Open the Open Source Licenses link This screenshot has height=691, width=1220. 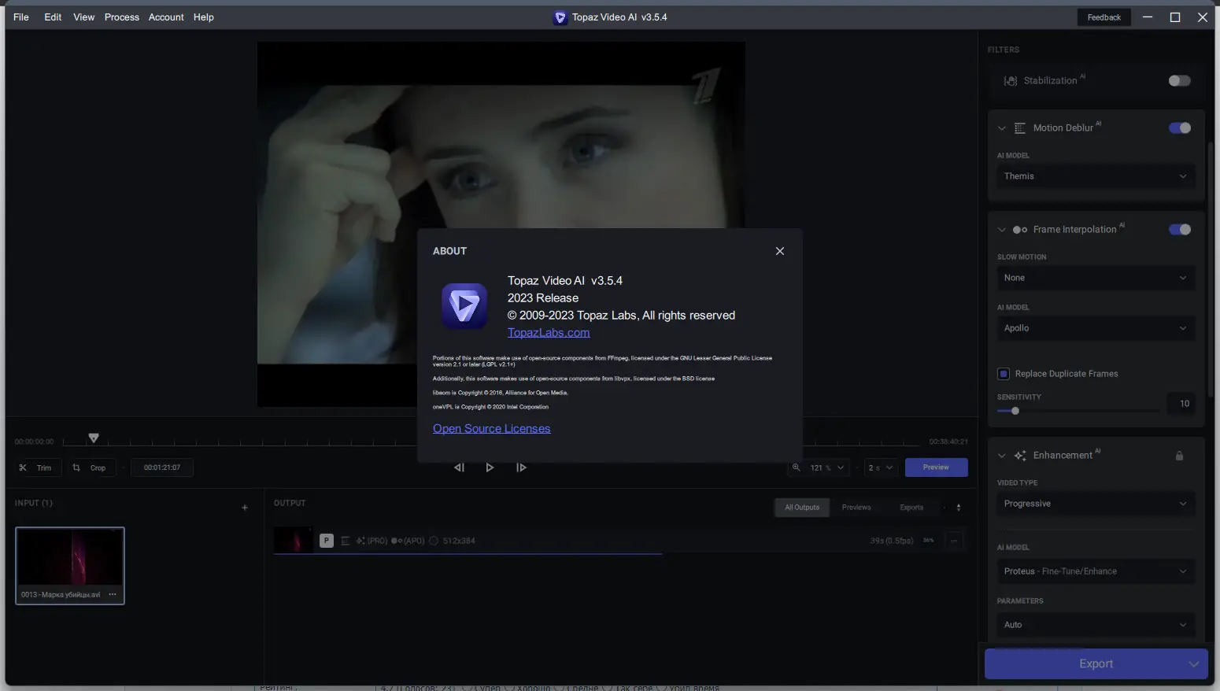[x=491, y=429]
